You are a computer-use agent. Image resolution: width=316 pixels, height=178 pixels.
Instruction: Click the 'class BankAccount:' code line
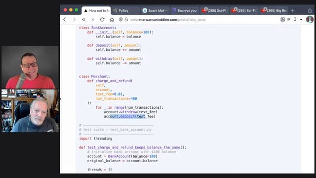pyautogui.click(x=98, y=28)
